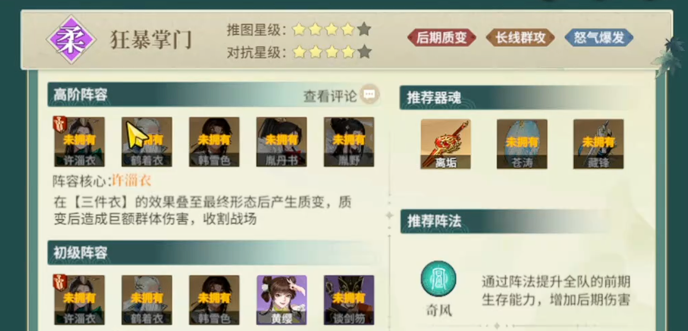This screenshot has height=331, width=688.
Task: Select 谈剑笏 portrait in 初级阵容
Action: click(349, 300)
